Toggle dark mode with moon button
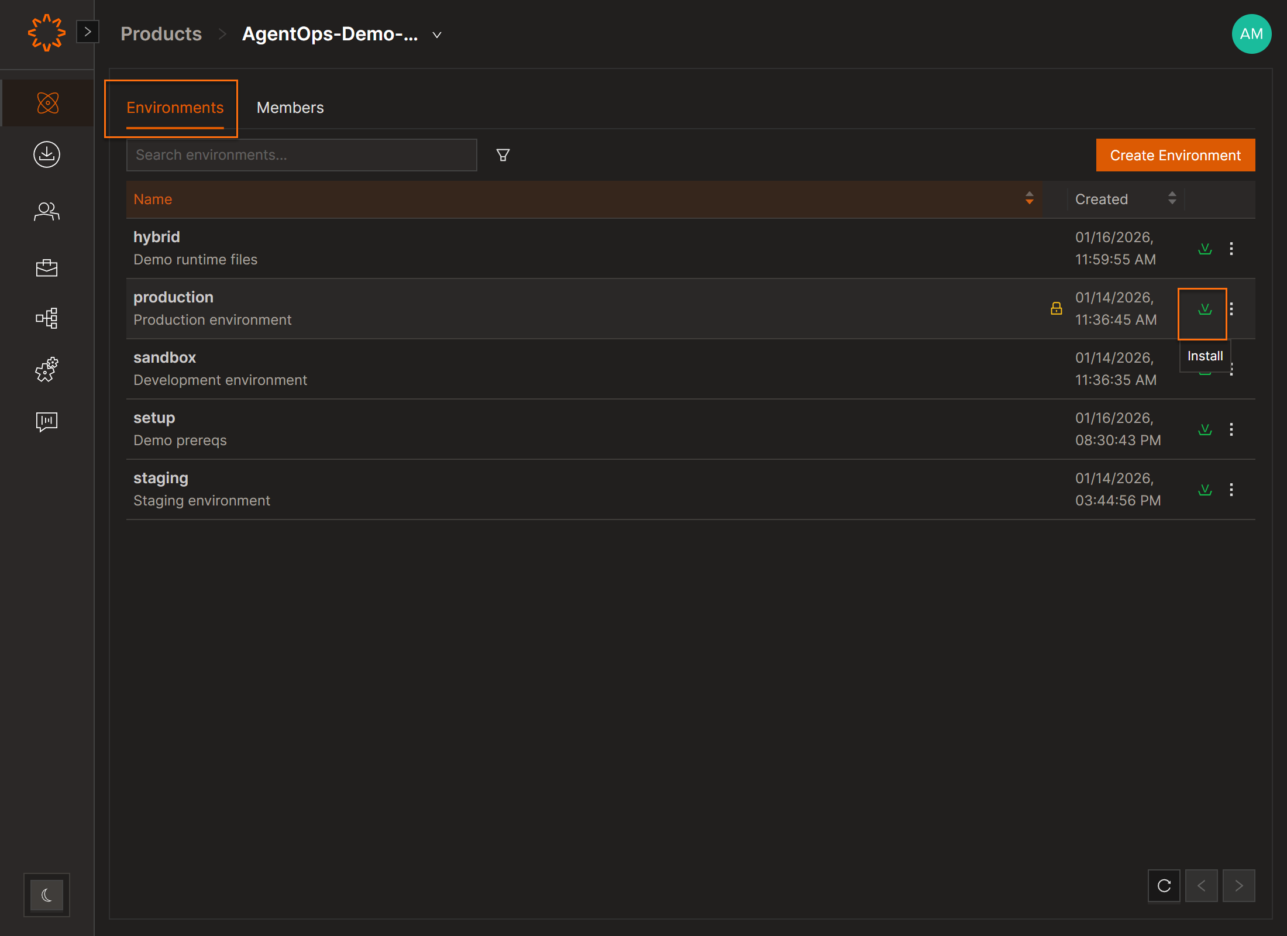The height and width of the screenshot is (936, 1287). coord(47,894)
